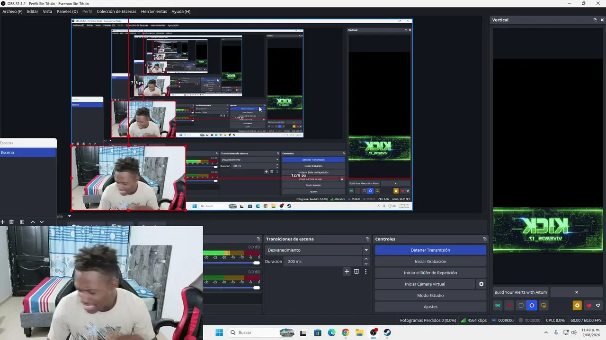Image resolution: width=606 pixels, height=340 pixels.
Task: Click the Duración 200 ms field
Action: click(x=323, y=262)
